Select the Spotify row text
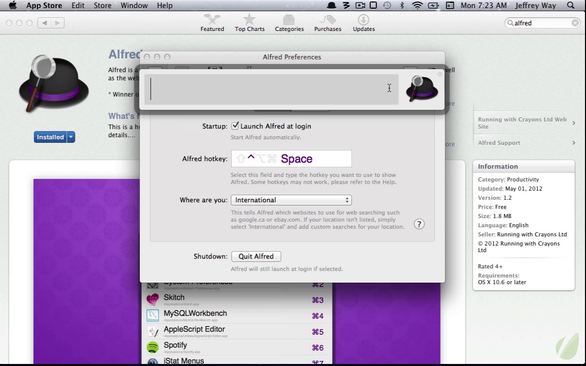 tap(175, 345)
